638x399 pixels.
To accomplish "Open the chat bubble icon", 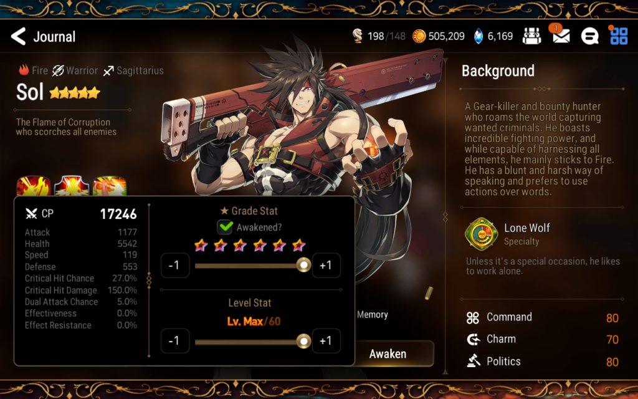I will (x=589, y=36).
